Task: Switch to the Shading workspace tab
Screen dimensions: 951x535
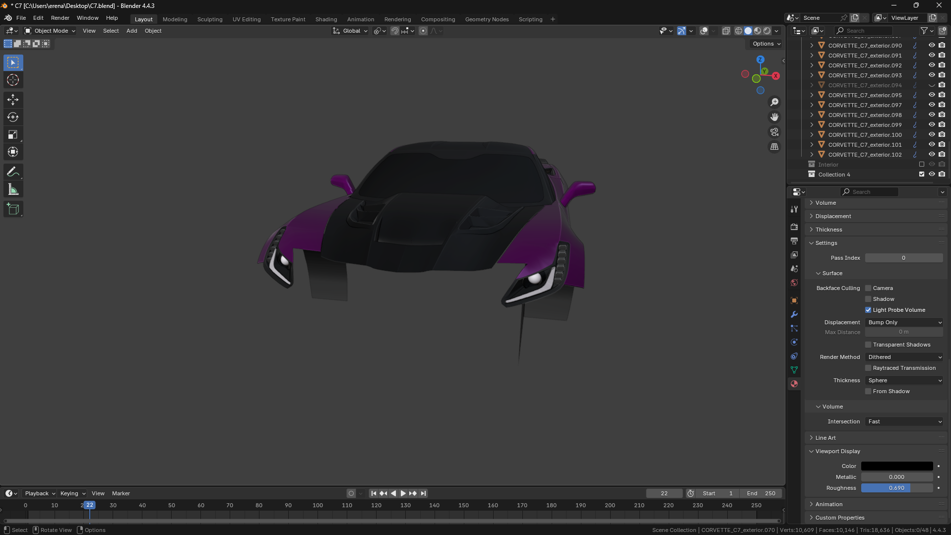Action: pos(326,19)
